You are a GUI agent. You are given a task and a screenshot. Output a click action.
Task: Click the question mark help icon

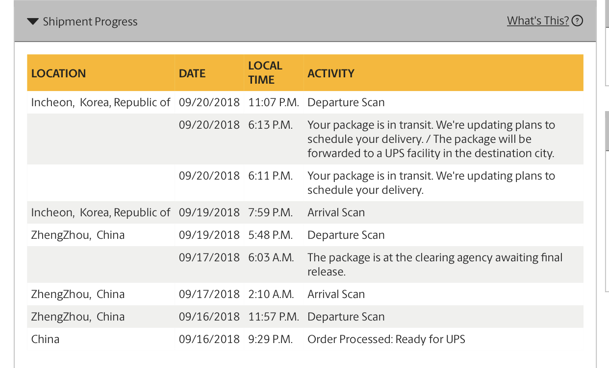click(x=578, y=21)
